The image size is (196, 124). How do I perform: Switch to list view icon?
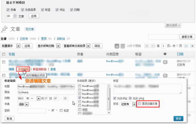click(117, 46)
